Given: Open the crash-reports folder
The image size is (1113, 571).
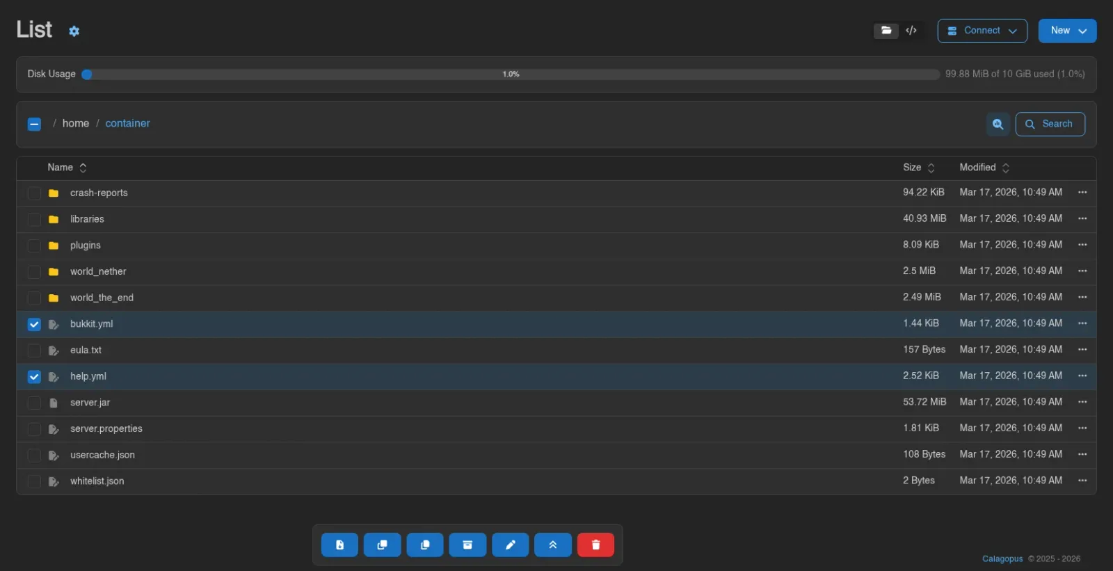Looking at the screenshot, I should click(99, 193).
